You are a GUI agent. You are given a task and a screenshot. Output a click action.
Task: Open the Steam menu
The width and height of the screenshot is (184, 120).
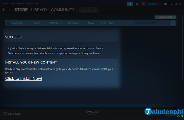pyautogui.click(x=5, y=3)
